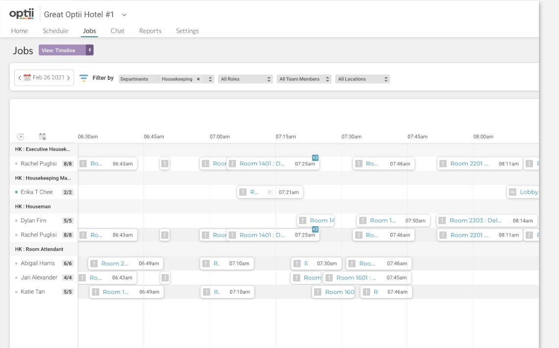
Task: Click the note icon in Erika's 07:21am job
Action: pos(269,192)
